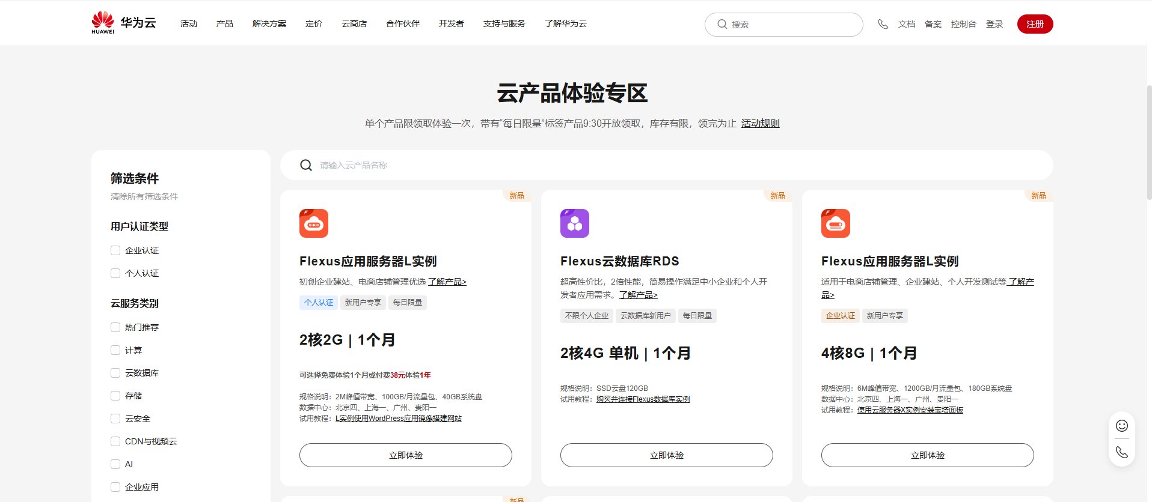Open the 解决方案 nav menu
1152x502 pixels.
point(269,23)
